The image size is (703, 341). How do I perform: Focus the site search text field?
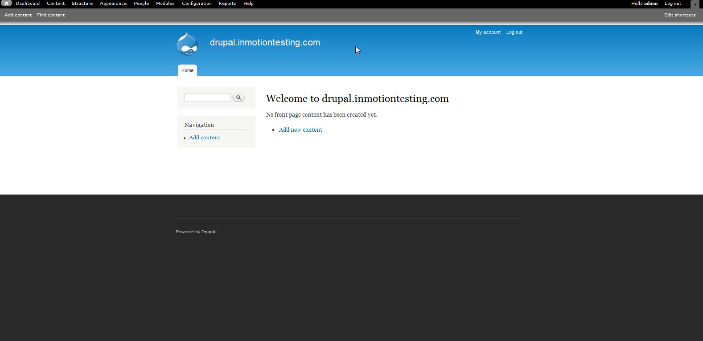click(207, 97)
